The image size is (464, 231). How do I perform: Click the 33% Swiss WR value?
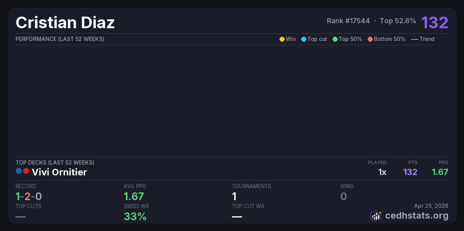[x=135, y=216]
